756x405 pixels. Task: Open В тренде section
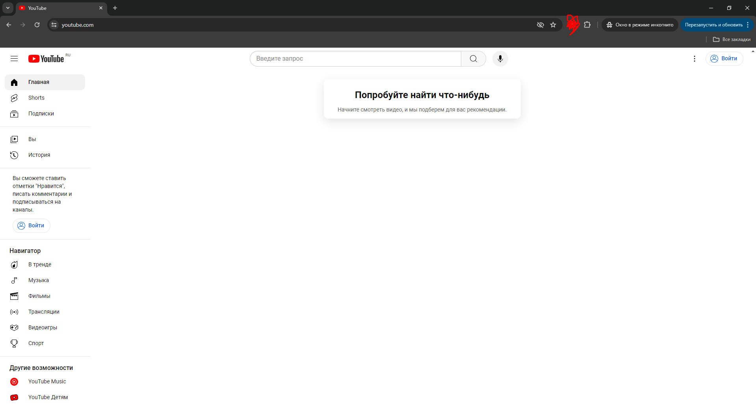(x=39, y=265)
